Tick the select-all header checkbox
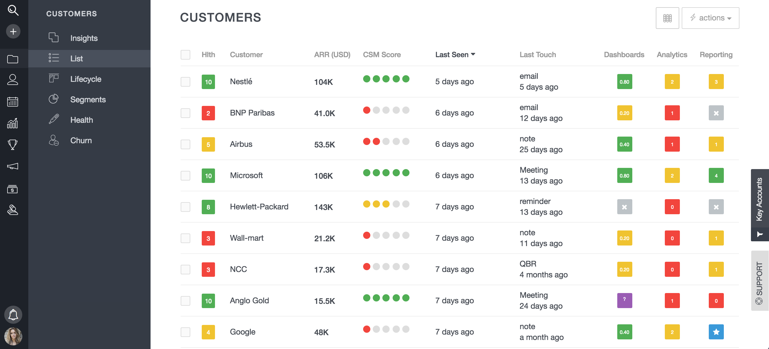 coord(185,55)
